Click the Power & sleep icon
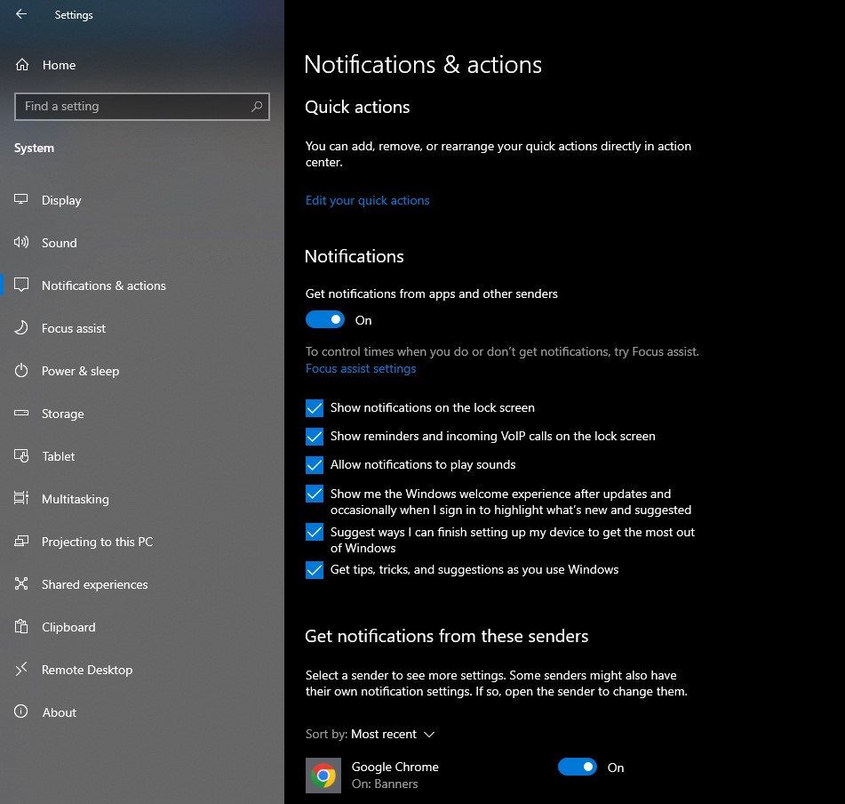The height and width of the screenshot is (804, 845). 20,370
